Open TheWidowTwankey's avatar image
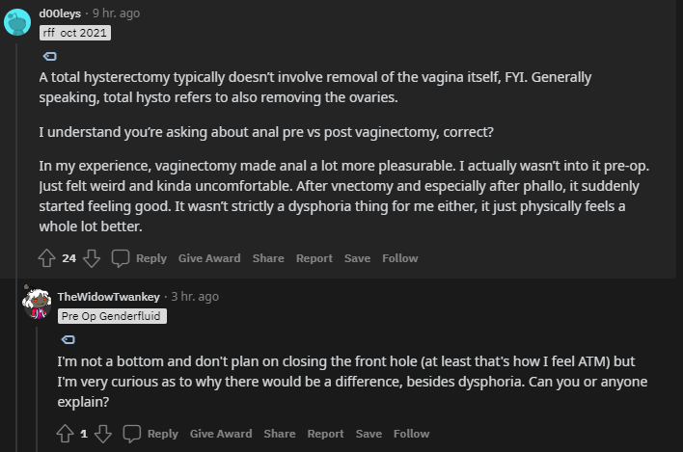 click(37, 304)
